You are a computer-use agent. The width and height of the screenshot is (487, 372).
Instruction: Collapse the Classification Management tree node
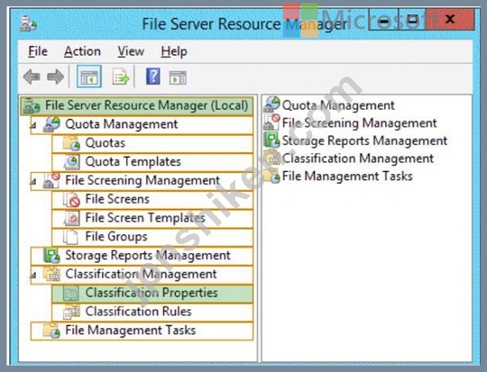pyautogui.click(x=33, y=276)
